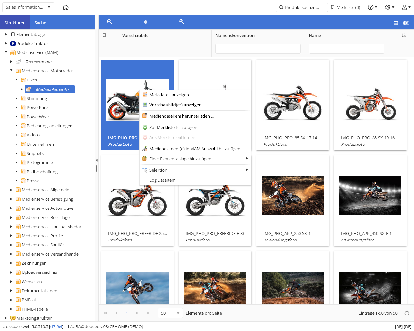Focus the Name filter field
The width and height of the screenshot is (414, 331).
[x=346, y=48]
